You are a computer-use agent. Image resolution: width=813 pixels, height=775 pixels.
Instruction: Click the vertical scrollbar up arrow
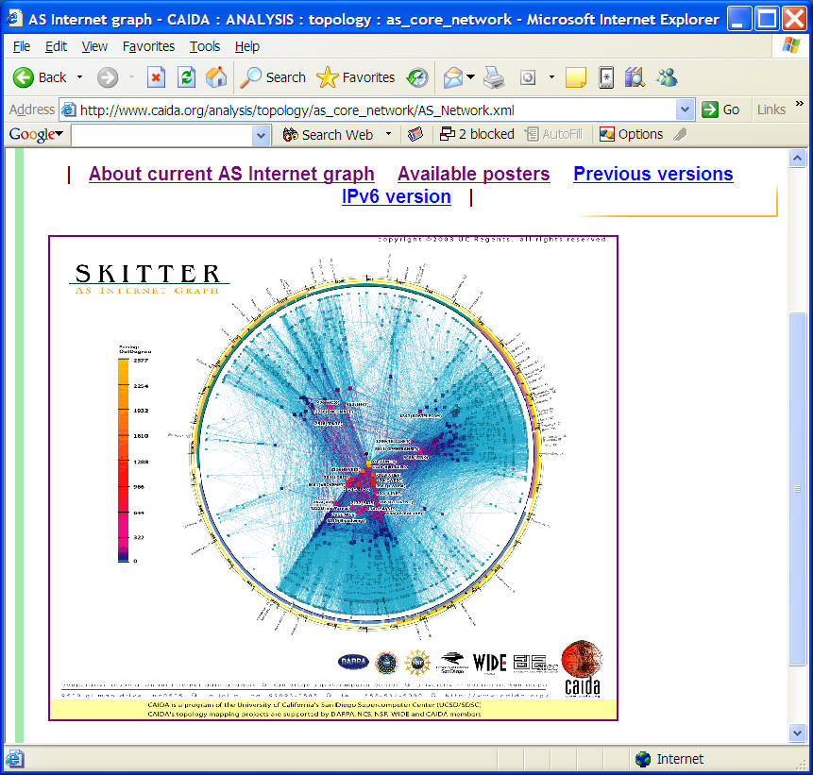pos(797,159)
